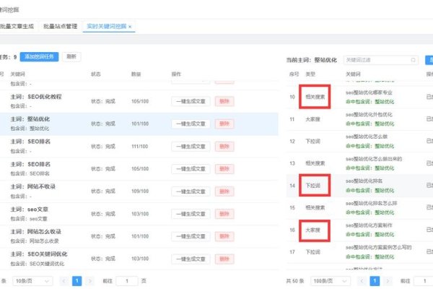433x289 pixels.
Task: Select the 主词: 整站优化 row
Action: pyautogui.click(x=138, y=124)
